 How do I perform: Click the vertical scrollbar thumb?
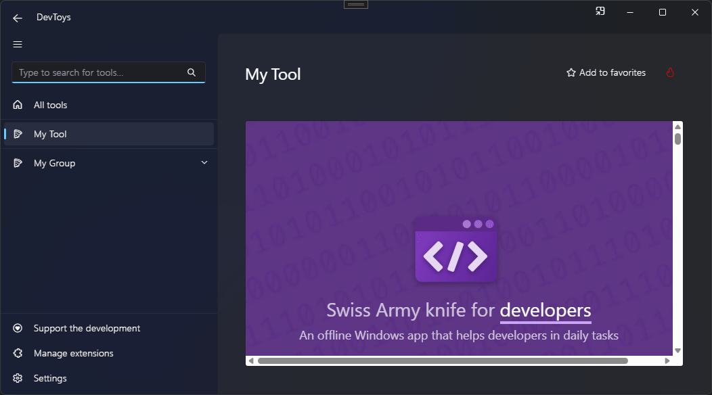[x=677, y=139]
